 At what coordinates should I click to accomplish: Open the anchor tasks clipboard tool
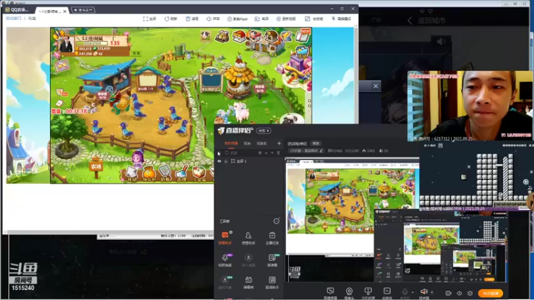pos(272,238)
